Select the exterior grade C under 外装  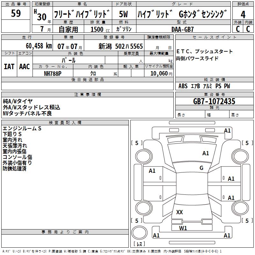pos(237,29)
